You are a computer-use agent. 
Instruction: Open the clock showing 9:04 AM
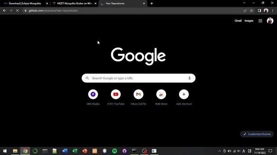click(x=260, y=151)
